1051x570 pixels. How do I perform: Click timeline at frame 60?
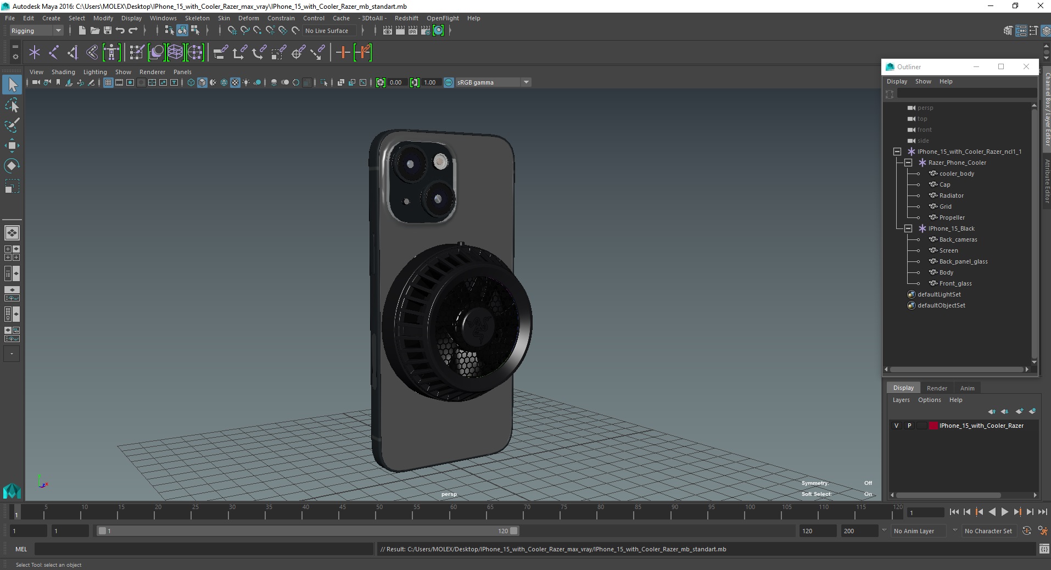(454, 512)
